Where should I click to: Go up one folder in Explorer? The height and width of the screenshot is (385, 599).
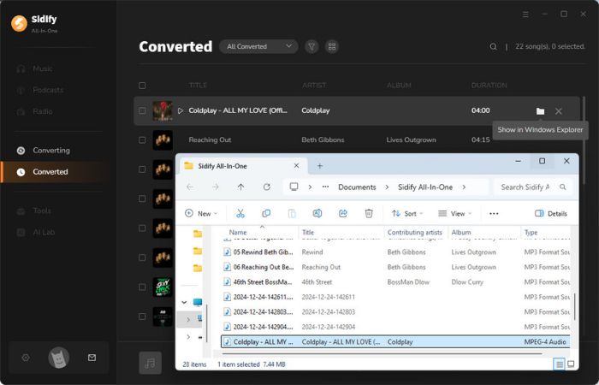tap(240, 187)
